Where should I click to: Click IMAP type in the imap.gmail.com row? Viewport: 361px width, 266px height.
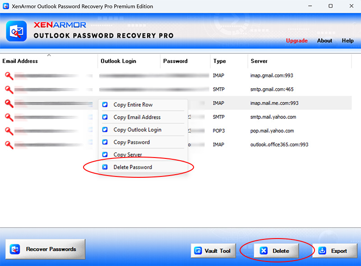pos(218,76)
